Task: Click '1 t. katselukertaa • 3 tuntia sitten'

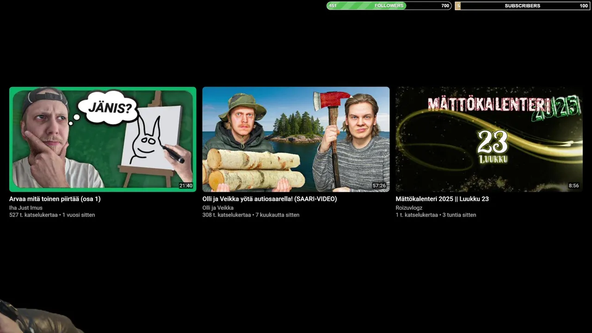Action: tap(436, 215)
